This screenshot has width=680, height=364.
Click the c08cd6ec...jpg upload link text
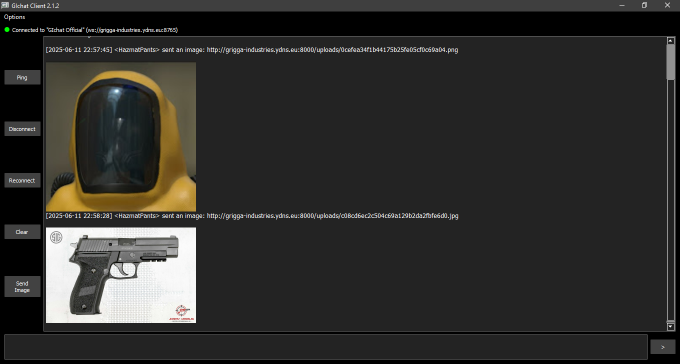pos(332,216)
